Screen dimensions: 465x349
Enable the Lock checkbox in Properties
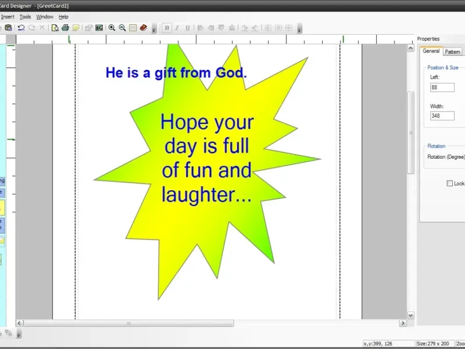449,183
